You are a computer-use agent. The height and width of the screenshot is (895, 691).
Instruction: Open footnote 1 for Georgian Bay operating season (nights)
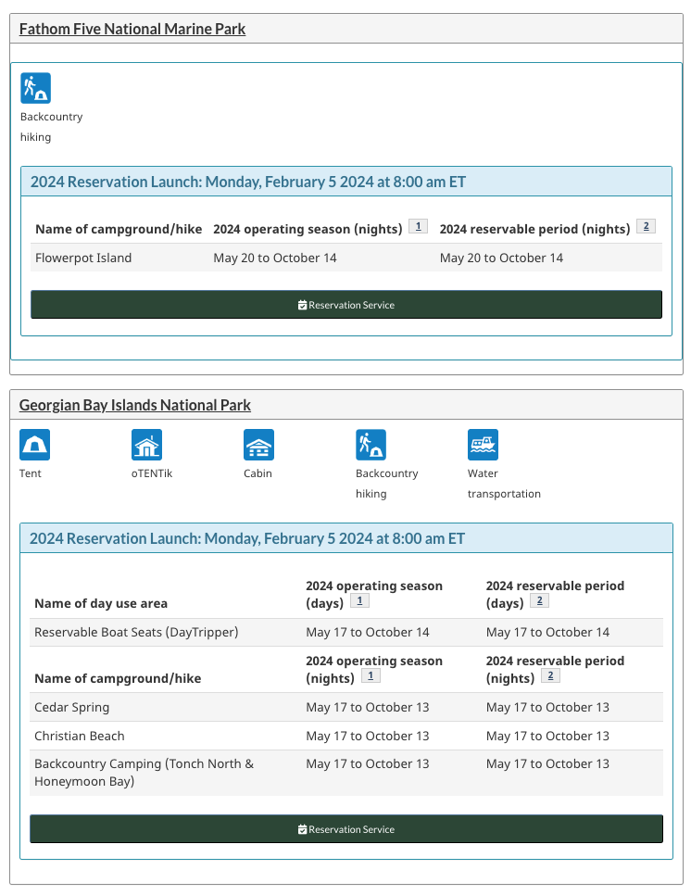tap(371, 676)
